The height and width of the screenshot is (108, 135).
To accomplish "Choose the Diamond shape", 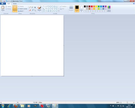I will tap(46, 9).
